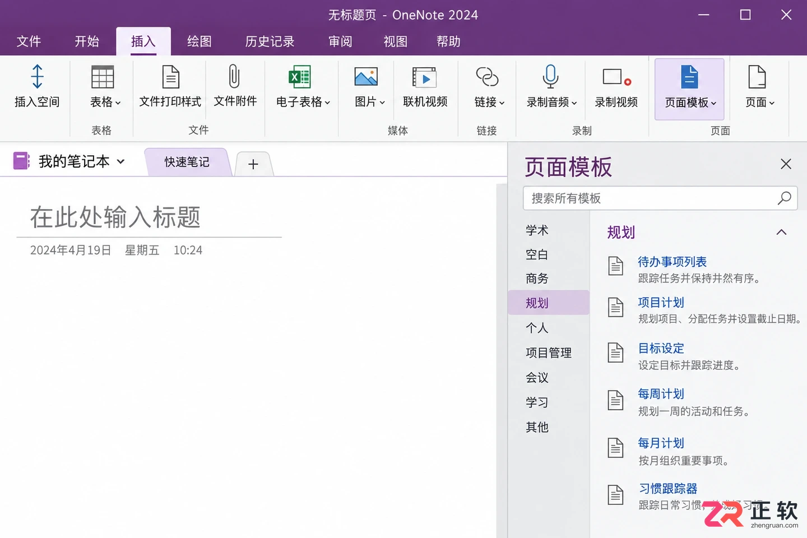Click document icon beside 待办事项列表

pos(616,266)
